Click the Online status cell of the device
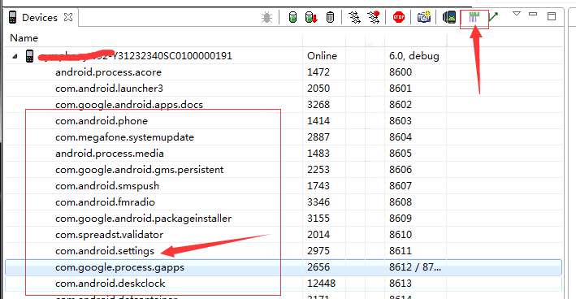The width and height of the screenshot is (576, 299). pyautogui.click(x=323, y=56)
